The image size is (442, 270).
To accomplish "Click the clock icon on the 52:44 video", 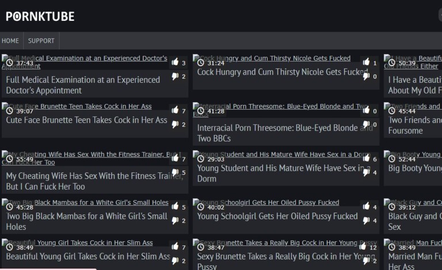I will click(x=392, y=159).
